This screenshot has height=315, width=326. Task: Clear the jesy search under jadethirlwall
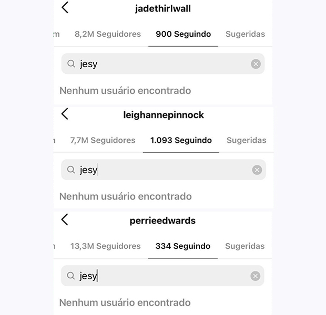click(256, 64)
